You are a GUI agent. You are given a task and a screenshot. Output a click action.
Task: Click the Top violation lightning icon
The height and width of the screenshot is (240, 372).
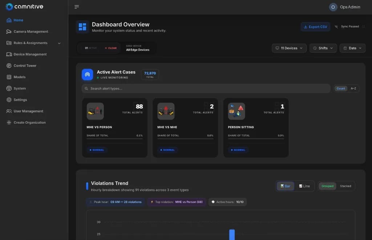152,202
